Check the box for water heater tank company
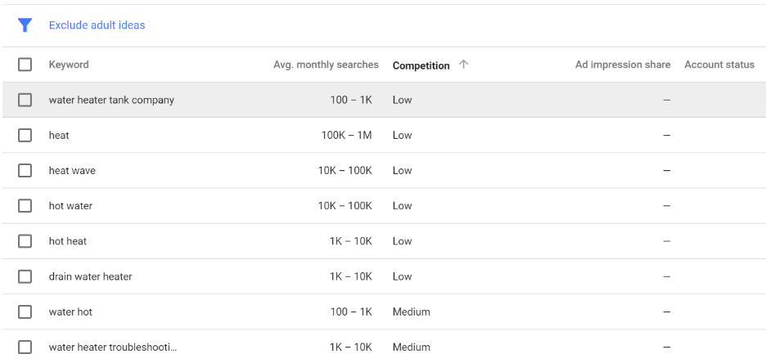Image resolution: width=766 pixels, height=363 pixels. [25, 100]
